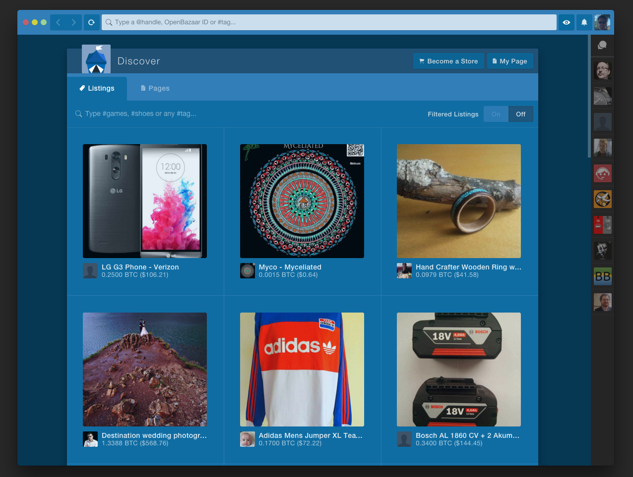
Task: Click the price 1.3388 BTC ($568.76)
Action: [135, 443]
